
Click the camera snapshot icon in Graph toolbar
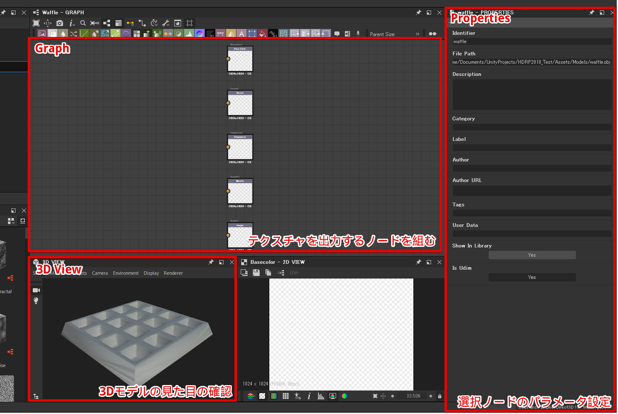pyautogui.click(x=60, y=23)
